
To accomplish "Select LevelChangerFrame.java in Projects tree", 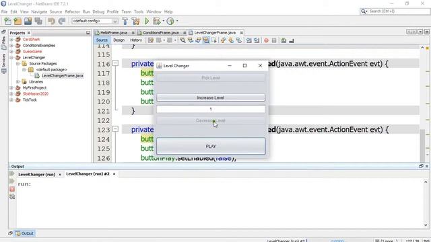I will pos(63,76).
